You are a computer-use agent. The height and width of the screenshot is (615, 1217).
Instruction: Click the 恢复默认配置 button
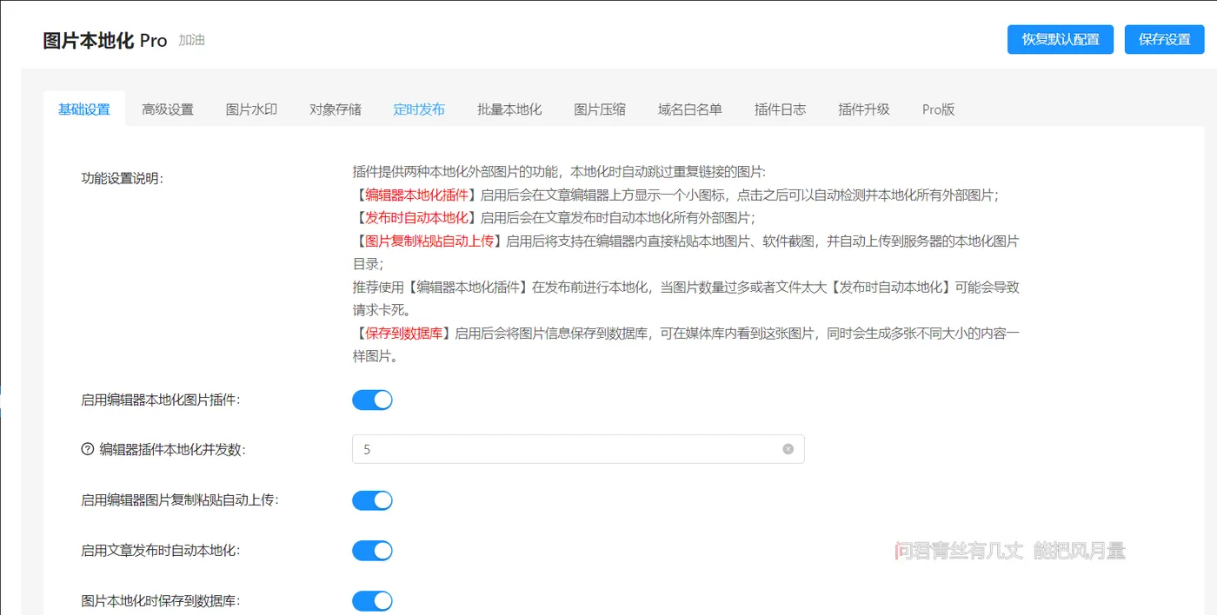click(1061, 39)
